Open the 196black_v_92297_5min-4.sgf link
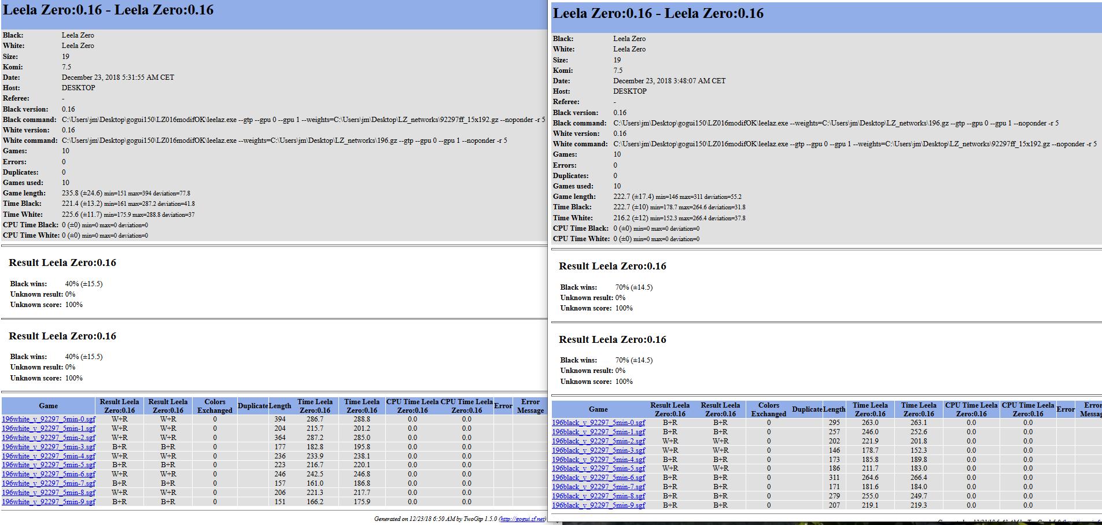1102x525 pixels. (598, 460)
